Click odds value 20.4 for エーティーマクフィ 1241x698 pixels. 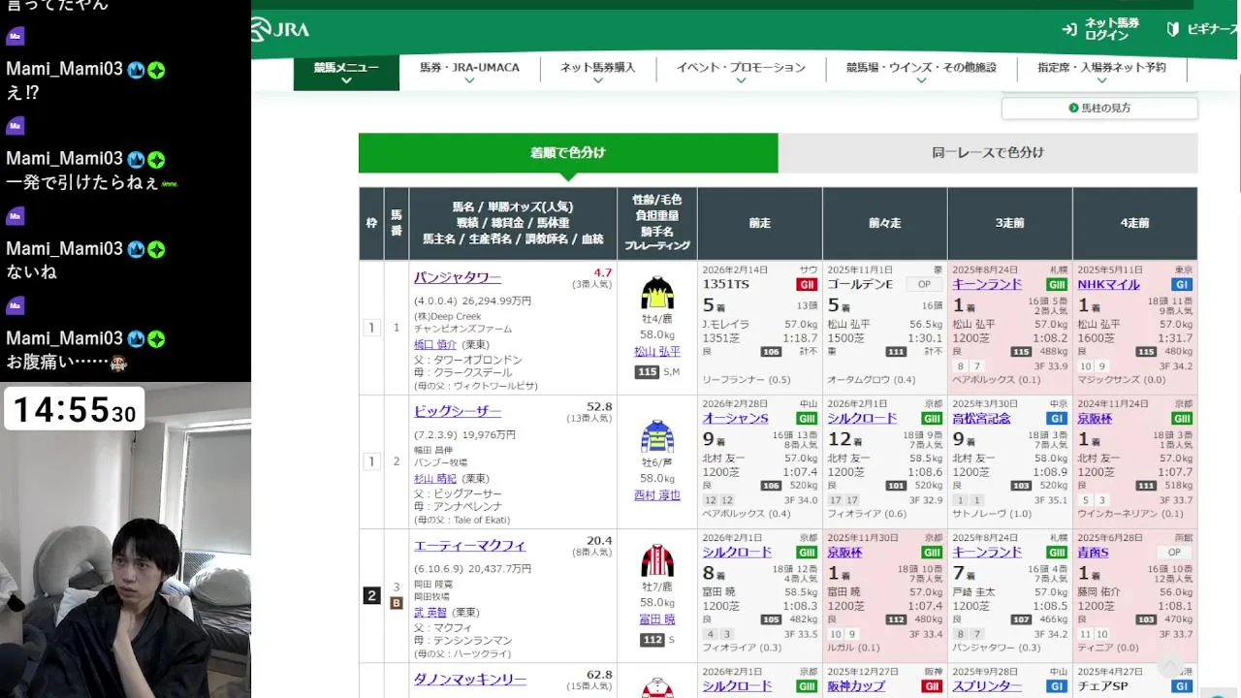click(x=600, y=540)
